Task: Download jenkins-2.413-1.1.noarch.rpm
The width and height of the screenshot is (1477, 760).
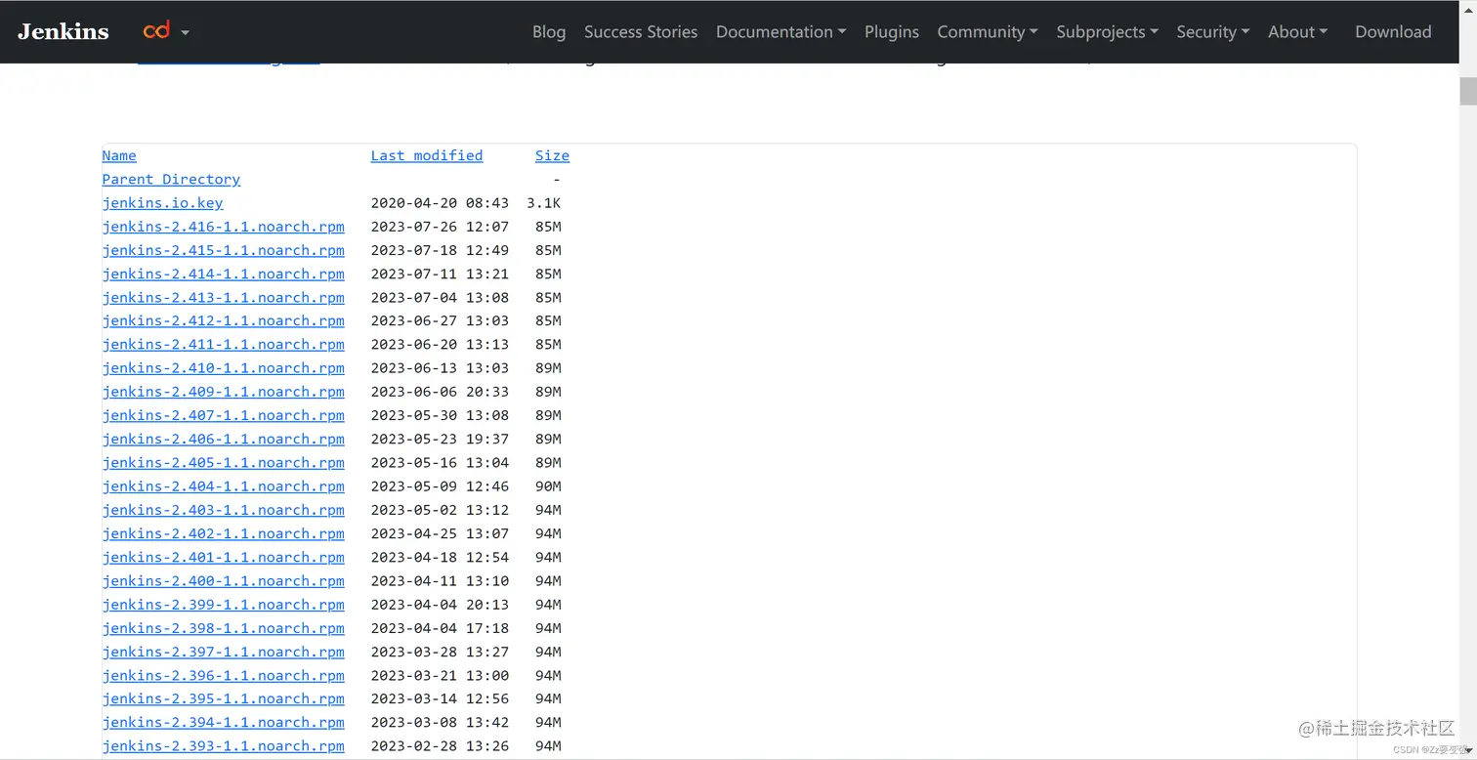Action: (x=223, y=297)
